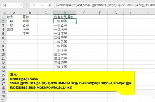
Task: Click cell D9 containing 二级丁等
Action: point(65,50)
